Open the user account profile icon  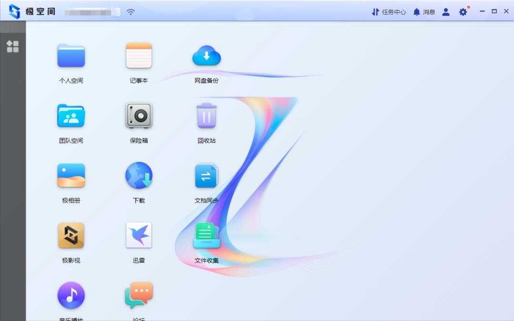tap(446, 12)
